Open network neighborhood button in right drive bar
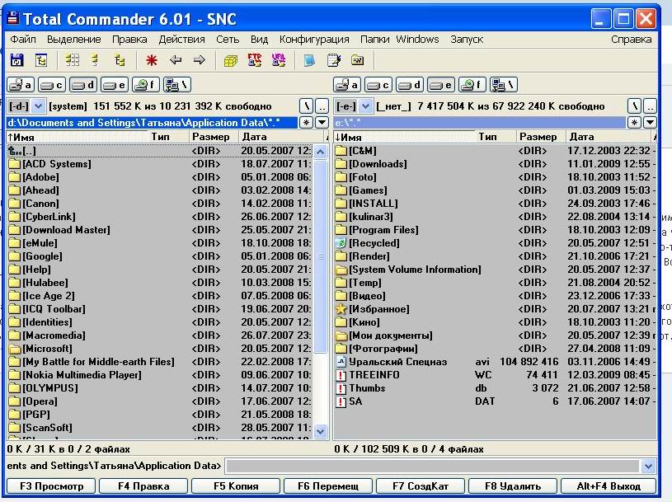The height and width of the screenshot is (502, 672). [x=504, y=85]
